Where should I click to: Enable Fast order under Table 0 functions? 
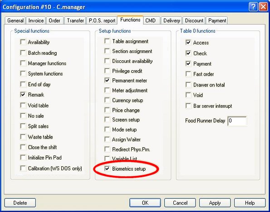click(188, 74)
